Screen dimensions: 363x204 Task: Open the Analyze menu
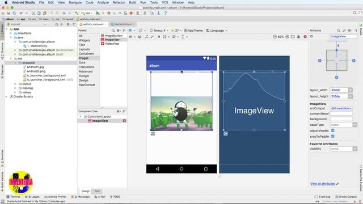103,2
